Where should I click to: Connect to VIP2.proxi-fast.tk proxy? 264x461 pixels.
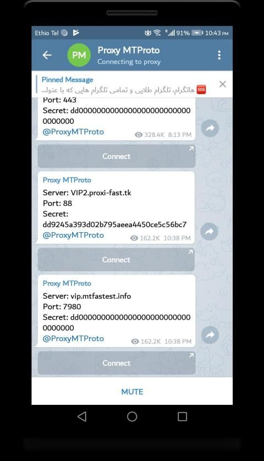point(116,260)
